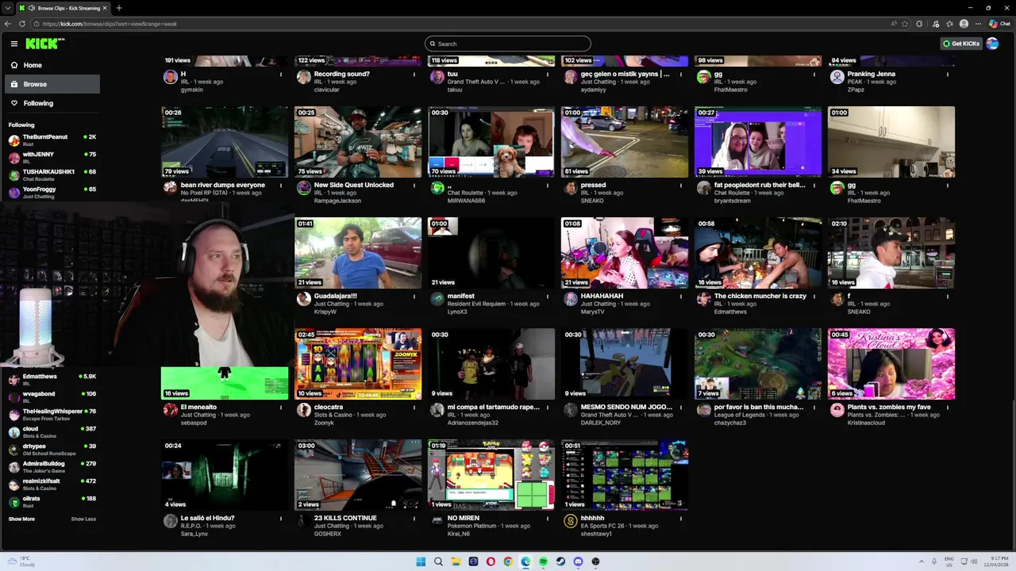Open the 'NO MIREN' Pokemon clip thumbnail
This screenshot has height=571, width=1016.
(x=491, y=475)
